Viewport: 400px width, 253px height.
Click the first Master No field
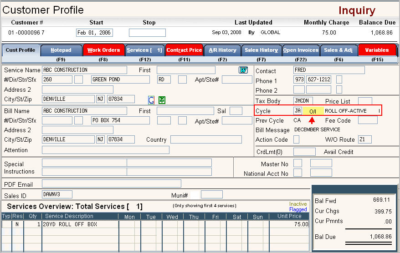297,163
